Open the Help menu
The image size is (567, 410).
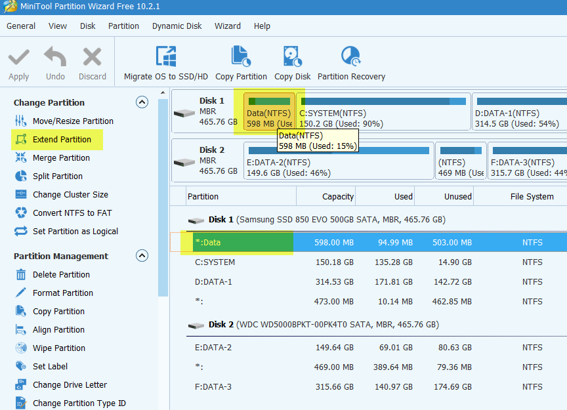pos(262,26)
